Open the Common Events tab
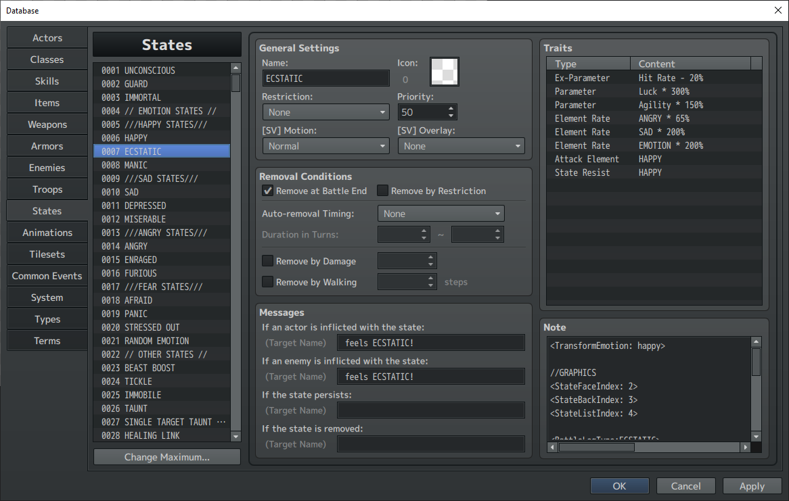Image resolution: width=789 pixels, height=501 pixels. 47,276
